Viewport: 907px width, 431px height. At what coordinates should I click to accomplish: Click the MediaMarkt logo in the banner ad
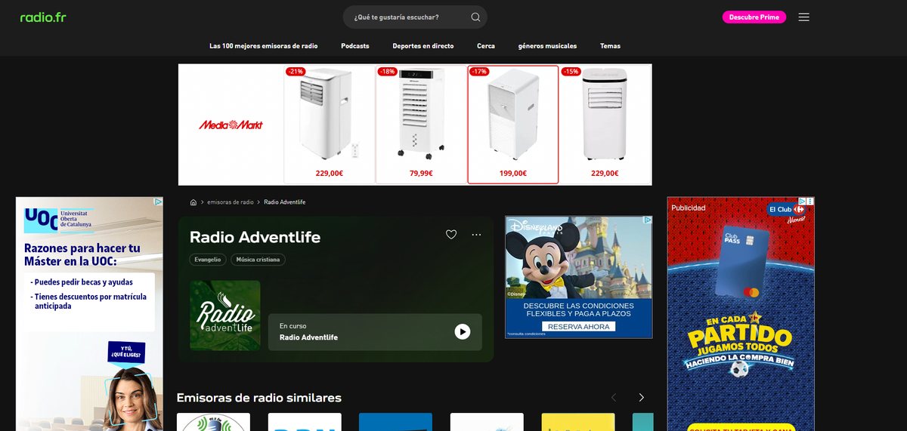click(x=231, y=125)
